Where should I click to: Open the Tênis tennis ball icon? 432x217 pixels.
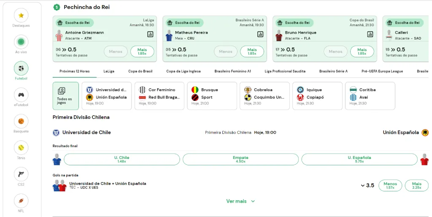coord(21,148)
